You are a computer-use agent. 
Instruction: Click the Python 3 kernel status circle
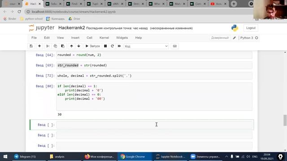[257, 38]
